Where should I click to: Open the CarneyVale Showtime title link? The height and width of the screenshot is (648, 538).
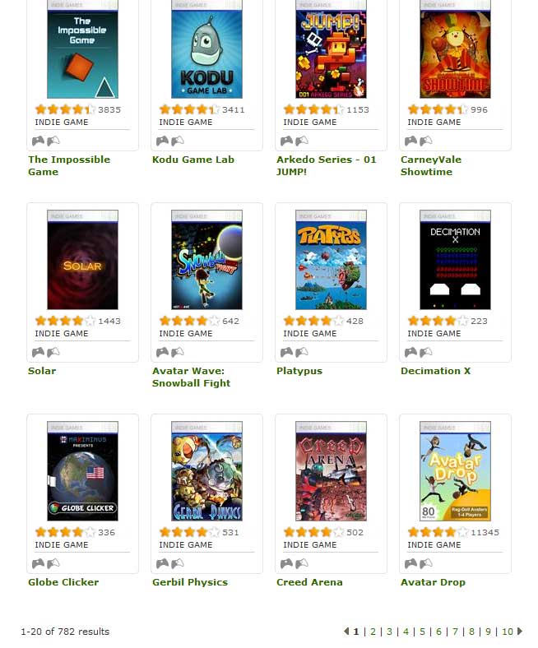[x=431, y=165]
